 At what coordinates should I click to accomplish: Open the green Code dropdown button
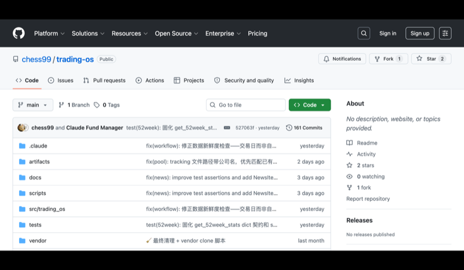point(310,105)
